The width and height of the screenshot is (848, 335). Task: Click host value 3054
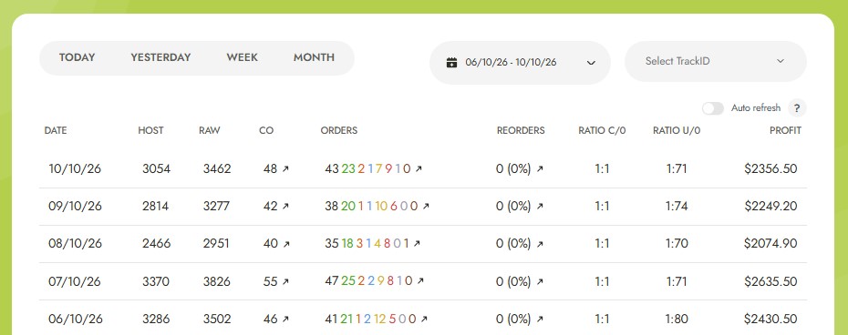click(156, 169)
